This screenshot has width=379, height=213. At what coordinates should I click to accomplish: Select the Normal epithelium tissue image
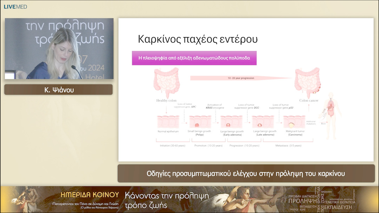[x=168, y=121]
